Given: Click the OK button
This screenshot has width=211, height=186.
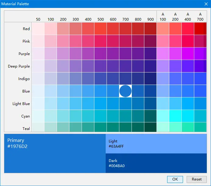Looking at the screenshot, I should 175,179.
